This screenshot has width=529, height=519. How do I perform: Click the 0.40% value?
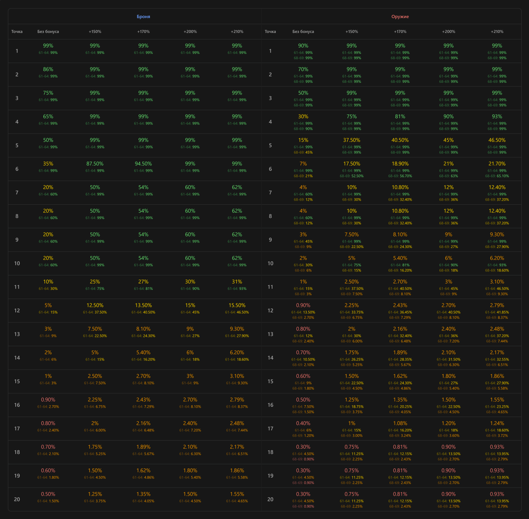tap(303, 423)
